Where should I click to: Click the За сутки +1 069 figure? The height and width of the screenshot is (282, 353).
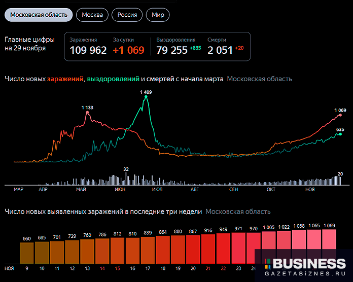pos(128,50)
